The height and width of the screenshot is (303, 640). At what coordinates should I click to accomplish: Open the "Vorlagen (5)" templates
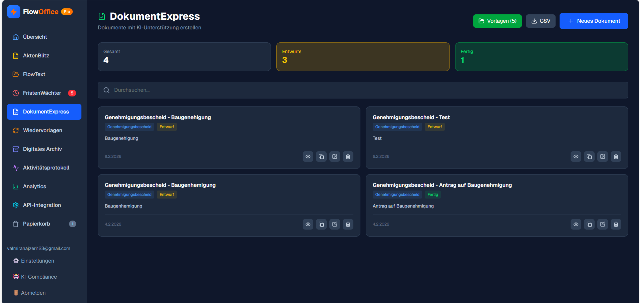[x=497, y=21]
